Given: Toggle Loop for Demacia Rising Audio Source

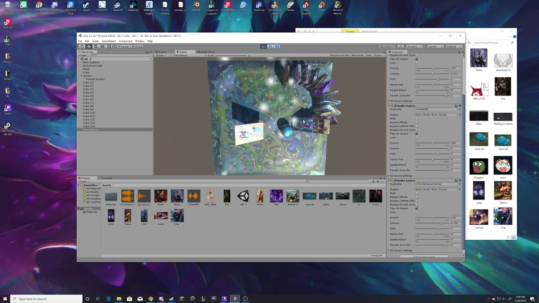Looking at the screenshot, I should pyautogui.click(x=416, y=212).
